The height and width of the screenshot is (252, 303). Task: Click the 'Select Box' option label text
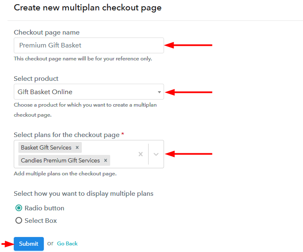[40, 220]
